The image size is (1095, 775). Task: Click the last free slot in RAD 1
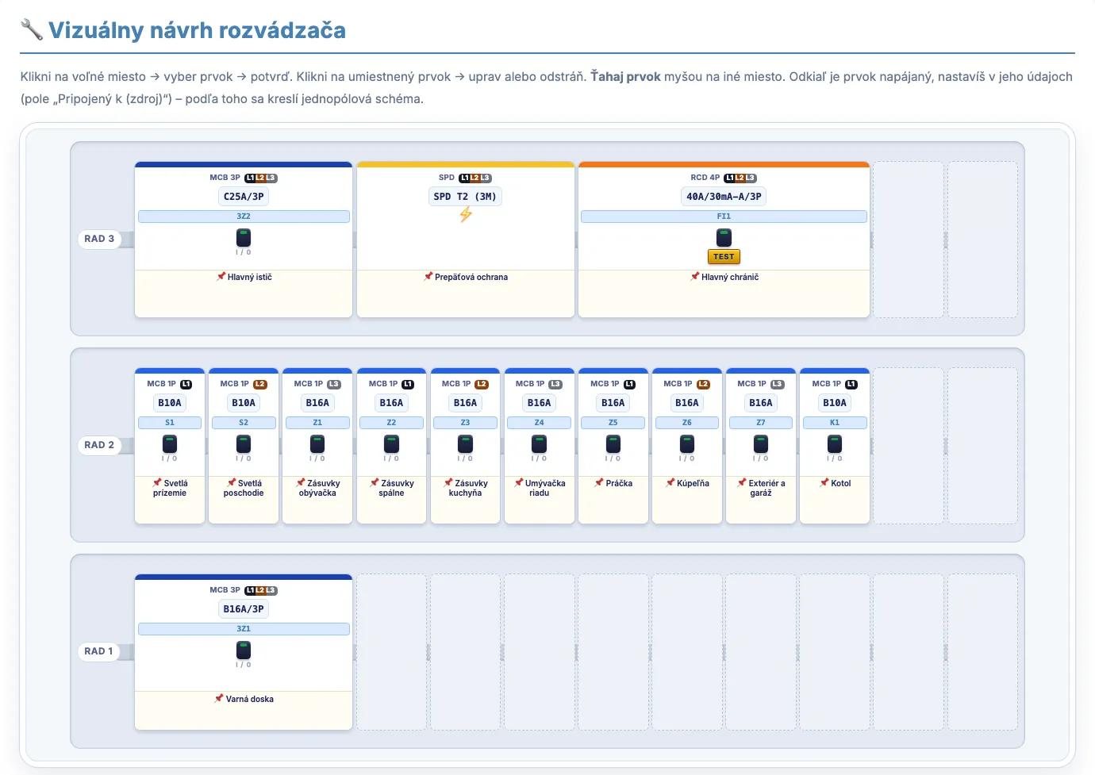pos(982,652)
